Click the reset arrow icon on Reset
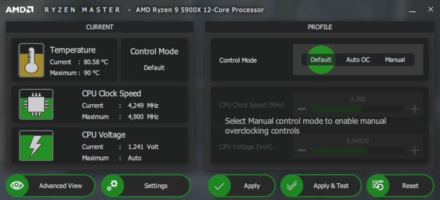This screenshot has width=440, height=200. pos(378,185)
